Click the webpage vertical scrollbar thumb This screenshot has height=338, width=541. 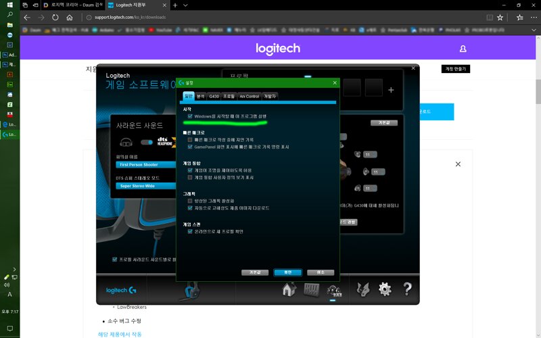click(538, 91)
